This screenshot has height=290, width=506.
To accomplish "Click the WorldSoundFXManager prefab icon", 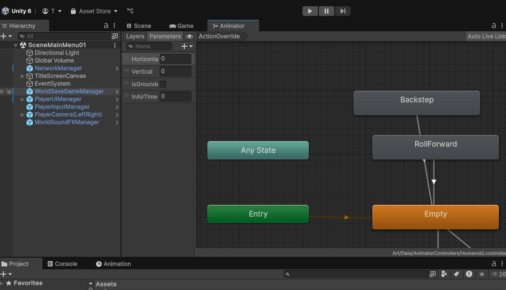I will pyautogui.click(x=30, y=122).
